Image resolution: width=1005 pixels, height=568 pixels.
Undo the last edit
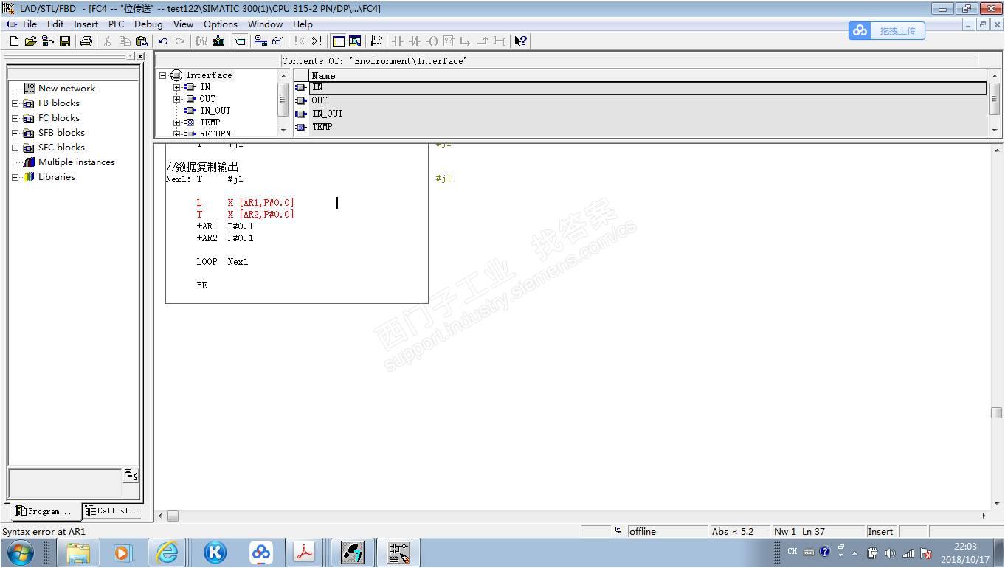click(163, 41)
